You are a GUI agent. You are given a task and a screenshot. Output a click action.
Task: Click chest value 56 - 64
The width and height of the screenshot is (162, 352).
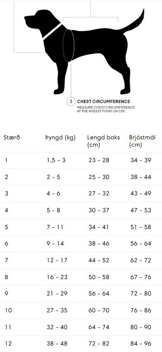(141, 244)
